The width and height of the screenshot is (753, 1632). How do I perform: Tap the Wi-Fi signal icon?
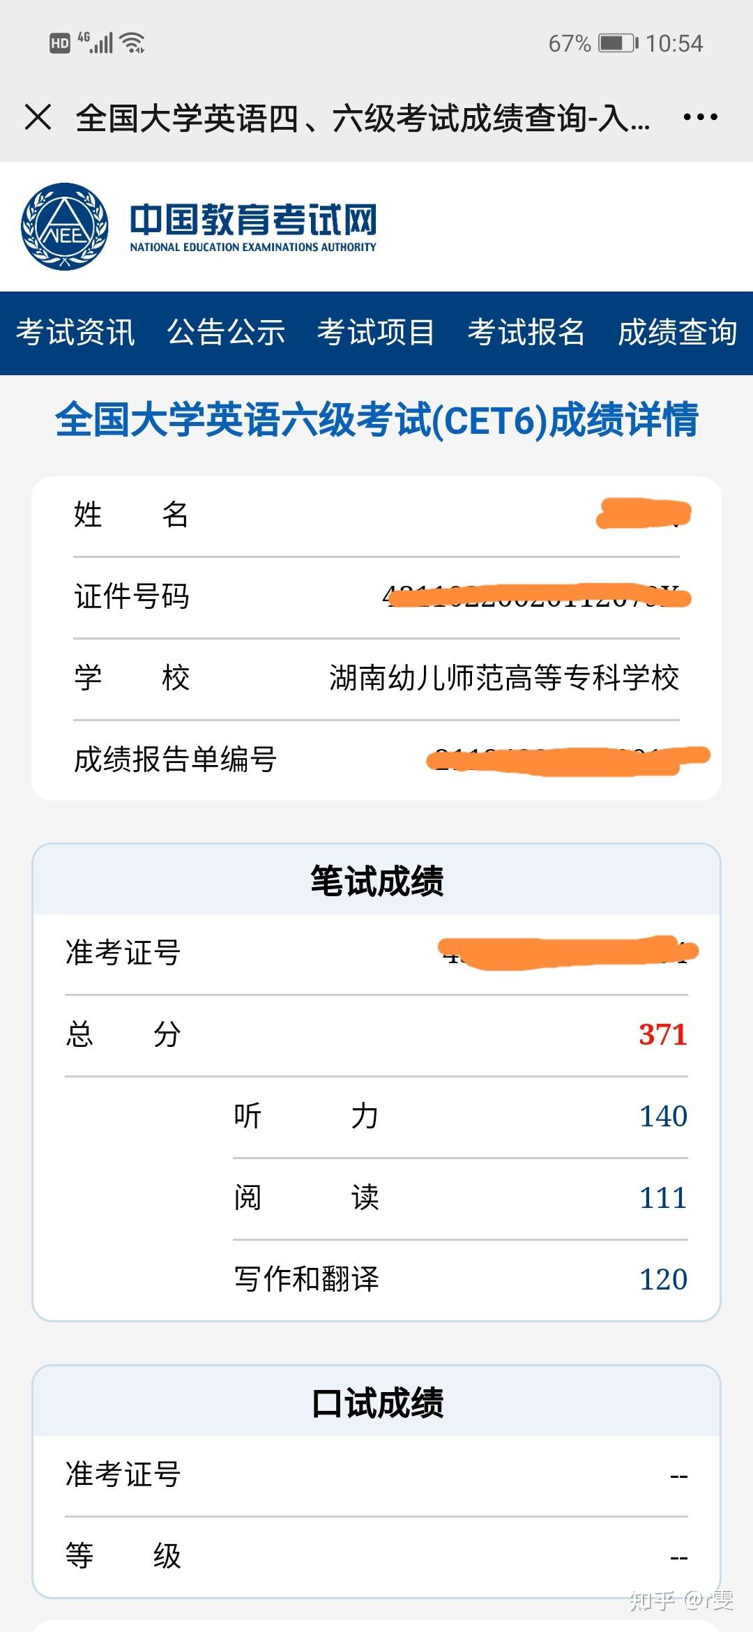(132, 43)
